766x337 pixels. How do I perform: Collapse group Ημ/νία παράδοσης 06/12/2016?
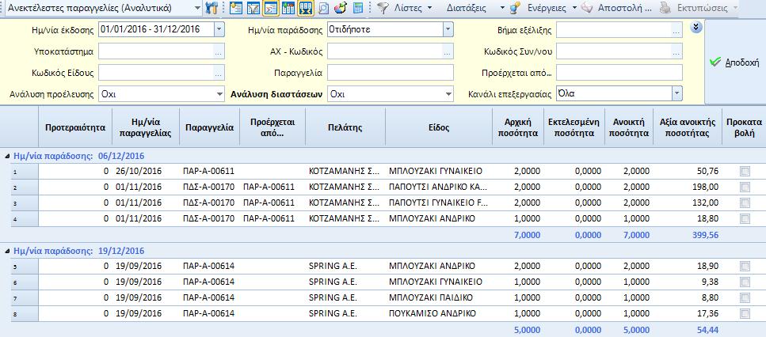pyautogui.click(x=7, y=156)
